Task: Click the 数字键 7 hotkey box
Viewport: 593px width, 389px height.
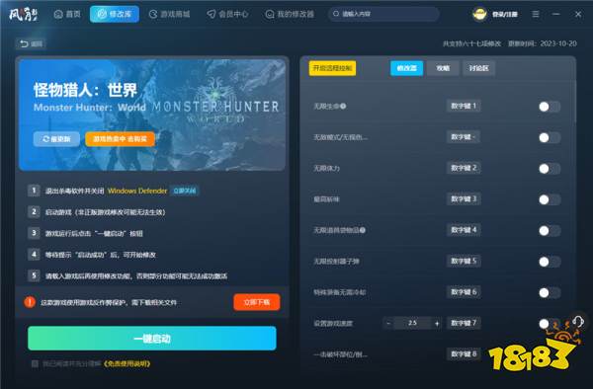Action: pyautogui.click(x=464, y=323)
